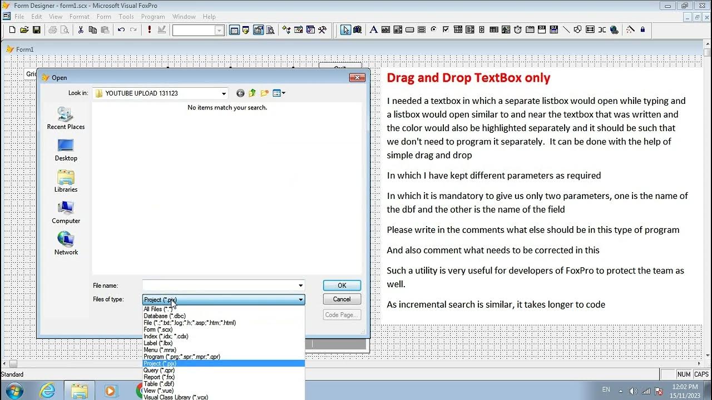Screen dimensions: 712x400
Task: Go to Libraries in the places bar
Action: point(66,181)
